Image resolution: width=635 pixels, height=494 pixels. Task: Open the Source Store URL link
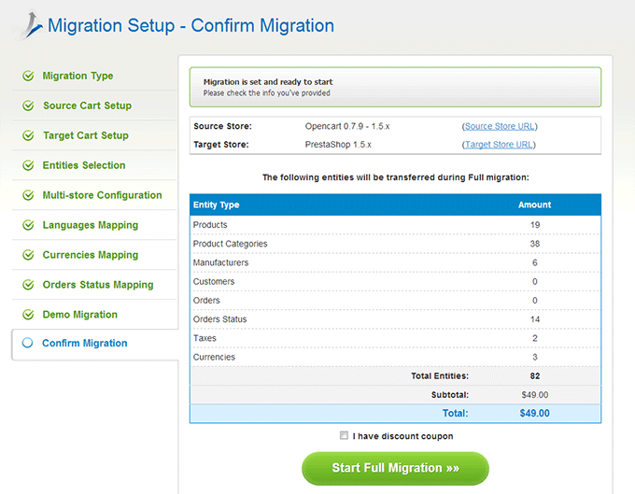point(500,126)
